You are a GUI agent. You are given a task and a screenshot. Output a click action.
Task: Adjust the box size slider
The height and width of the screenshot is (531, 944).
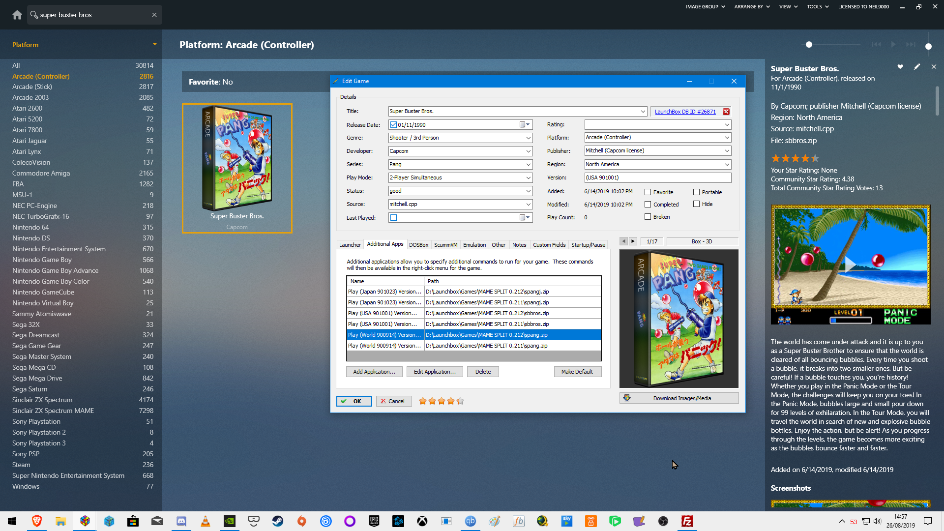pyautogui.click(x=809, y=44)
